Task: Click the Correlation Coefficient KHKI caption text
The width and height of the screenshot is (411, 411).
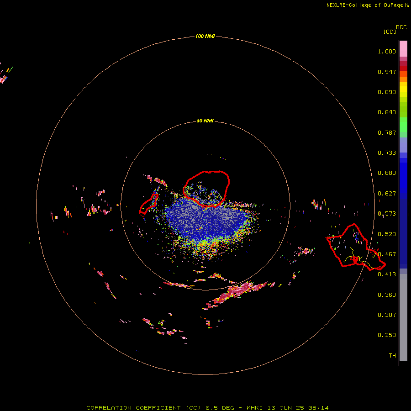Action: [207, 408]
